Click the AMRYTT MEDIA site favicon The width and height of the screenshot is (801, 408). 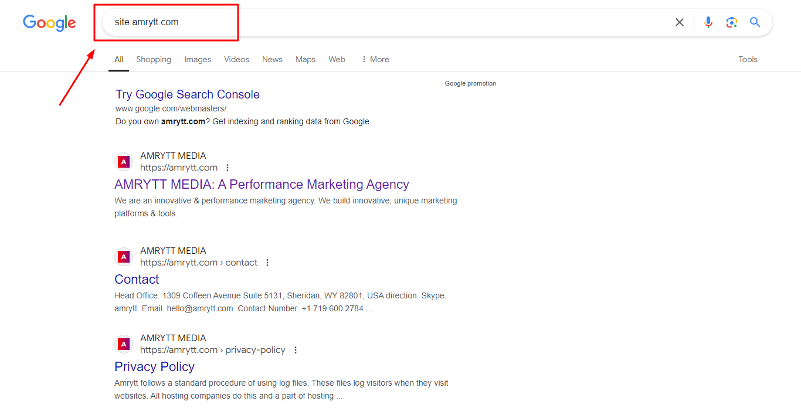coord(124,161)
